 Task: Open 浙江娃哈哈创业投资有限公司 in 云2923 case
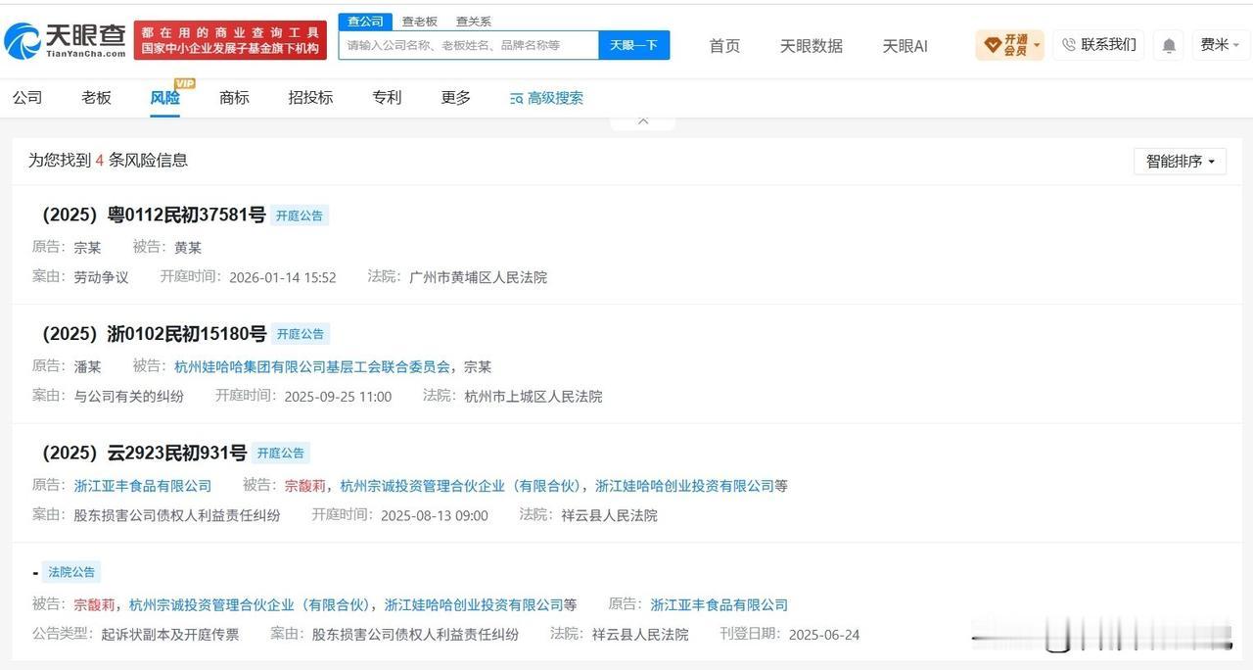coord(684,485)
